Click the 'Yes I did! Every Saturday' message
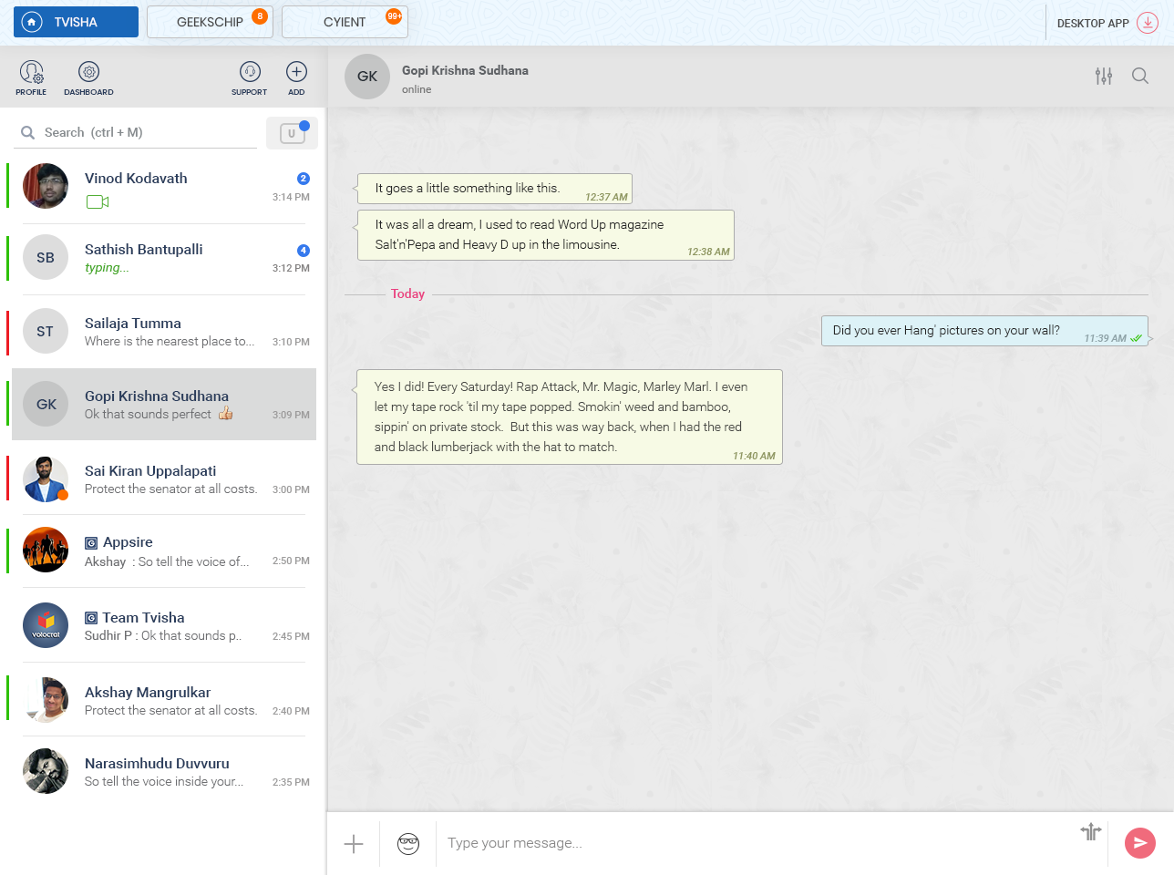1174x875 pixels. [570, 417]
